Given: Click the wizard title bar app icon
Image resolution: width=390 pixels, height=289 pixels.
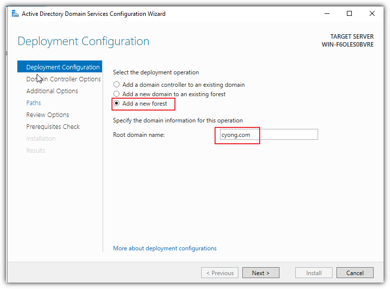Looking at the screenshot, I should 15,14.
